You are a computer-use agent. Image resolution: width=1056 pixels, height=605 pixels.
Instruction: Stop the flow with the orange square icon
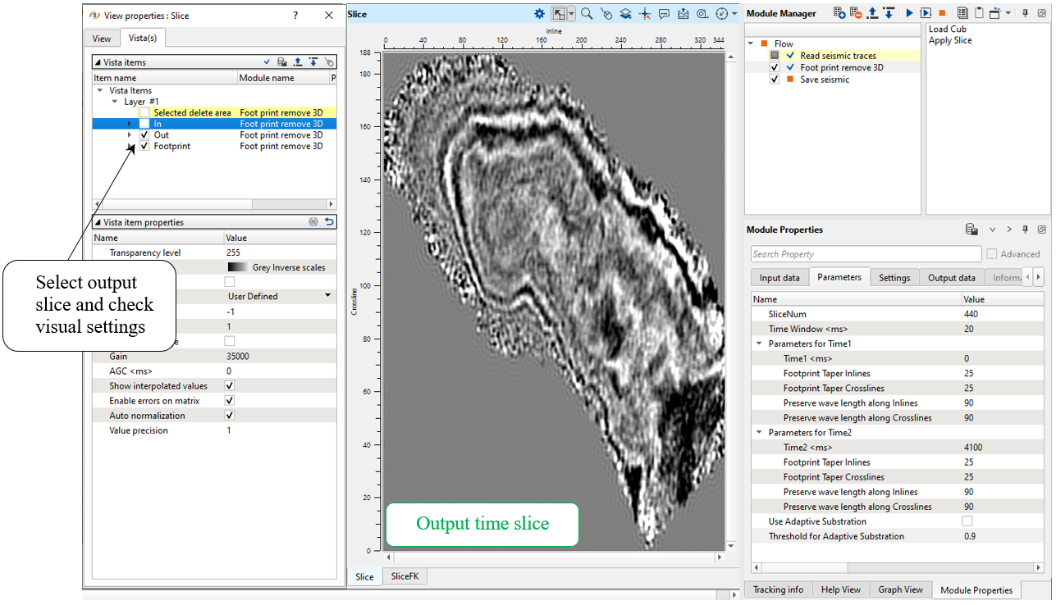(x=942, y=13)
